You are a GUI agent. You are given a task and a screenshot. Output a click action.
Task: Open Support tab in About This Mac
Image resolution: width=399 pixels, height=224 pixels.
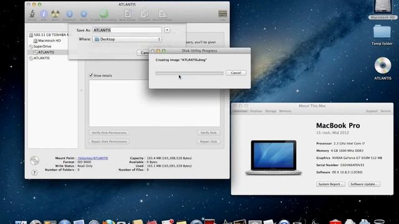(372, 111)
